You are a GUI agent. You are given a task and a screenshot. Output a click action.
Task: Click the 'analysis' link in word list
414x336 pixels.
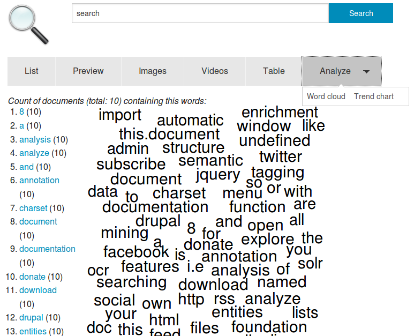pos(35,139)
